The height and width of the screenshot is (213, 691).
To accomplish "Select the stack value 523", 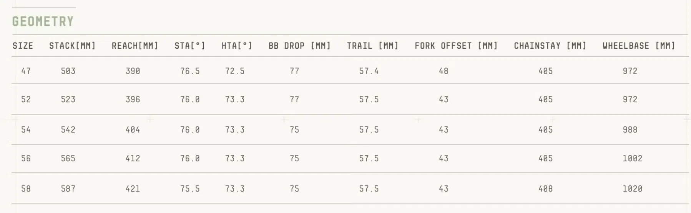I will [x=68, y=100].
